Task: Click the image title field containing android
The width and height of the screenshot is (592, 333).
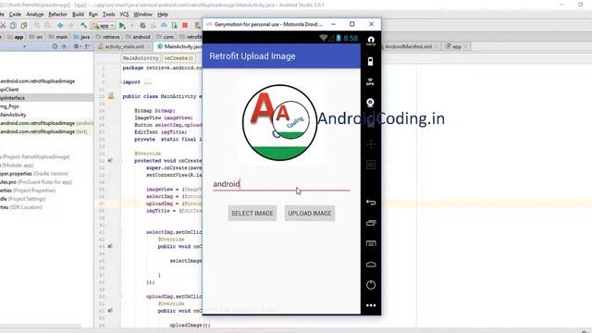Action: (x=281, y=184)
